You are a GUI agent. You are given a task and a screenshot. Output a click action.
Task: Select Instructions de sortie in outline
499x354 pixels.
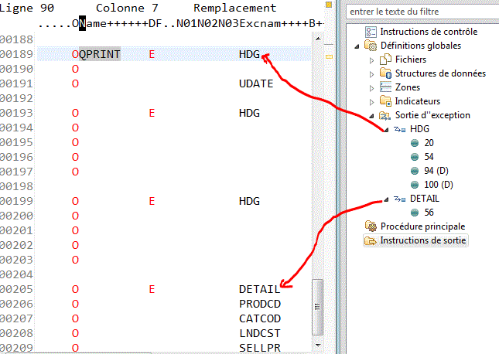pyautogui.click(x=423, y=240)
